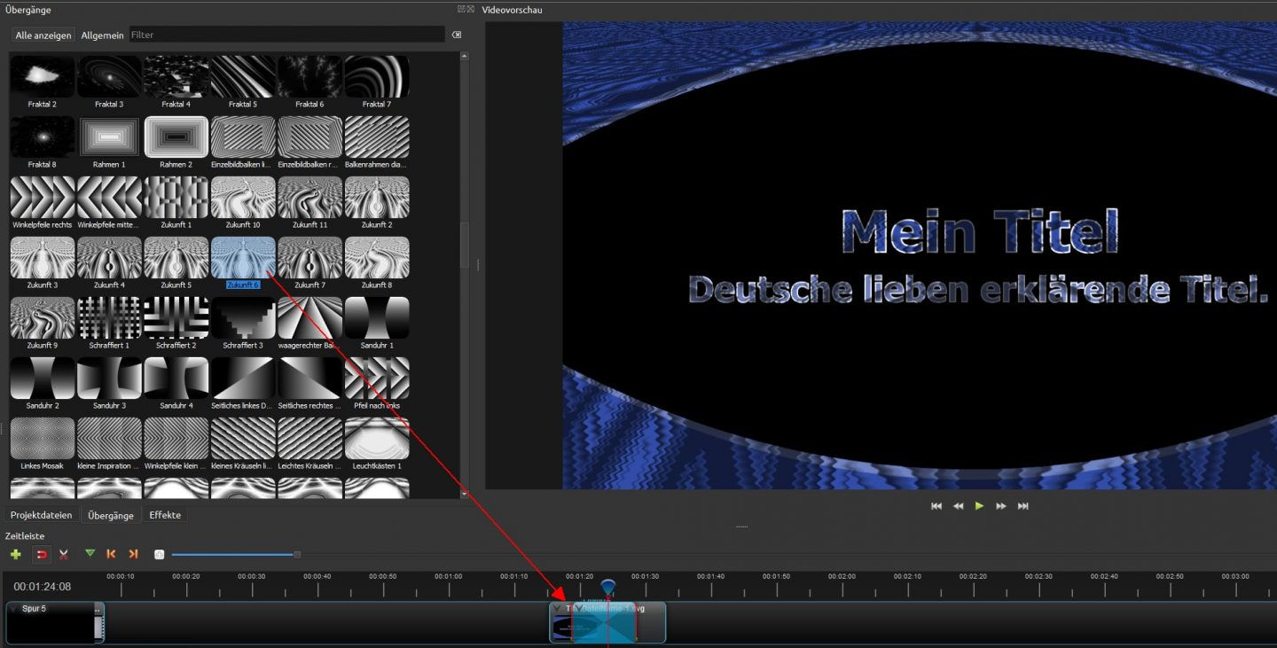Click the green Add Track plus icon
This screenshot has width=1277, height=648.
(x=15, y=554)
